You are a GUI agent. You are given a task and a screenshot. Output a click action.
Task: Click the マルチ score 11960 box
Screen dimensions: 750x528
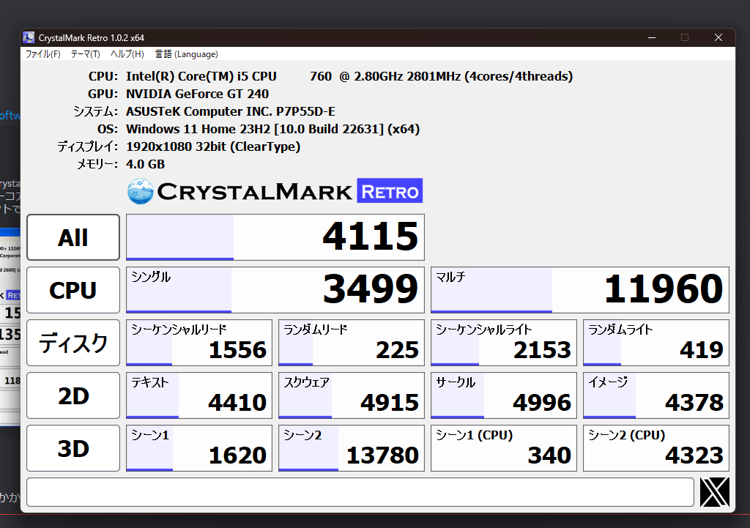(x=580, y=290)
